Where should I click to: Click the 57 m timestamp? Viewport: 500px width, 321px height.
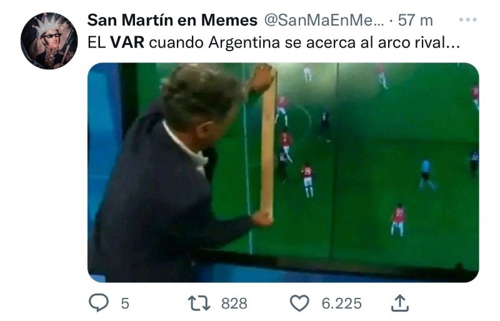coord(415,21)
